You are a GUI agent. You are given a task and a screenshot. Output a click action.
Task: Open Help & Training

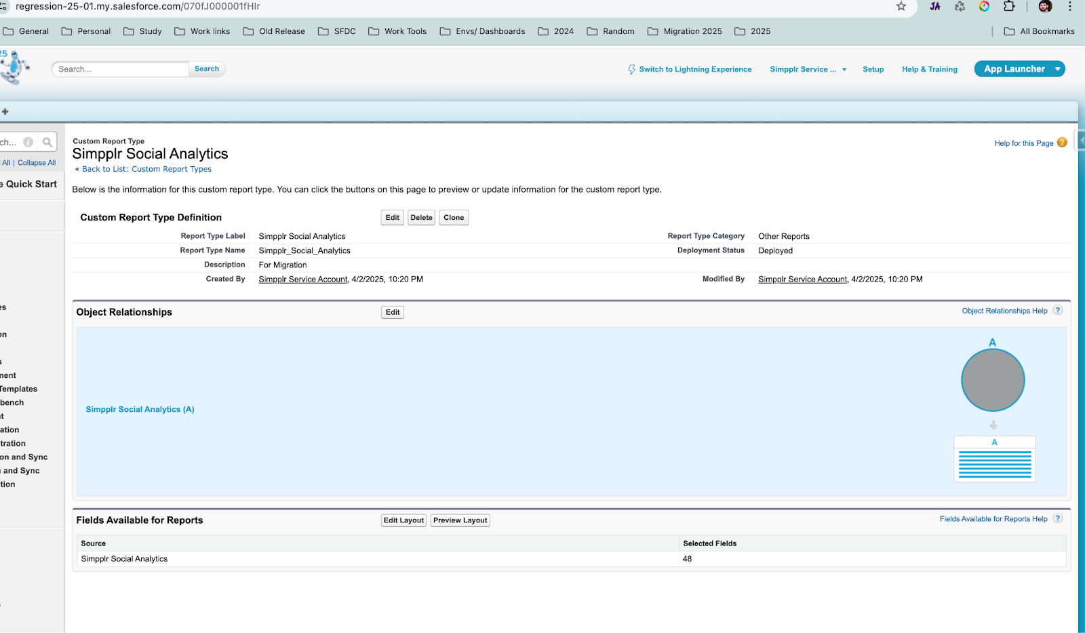tap(930, 69)
